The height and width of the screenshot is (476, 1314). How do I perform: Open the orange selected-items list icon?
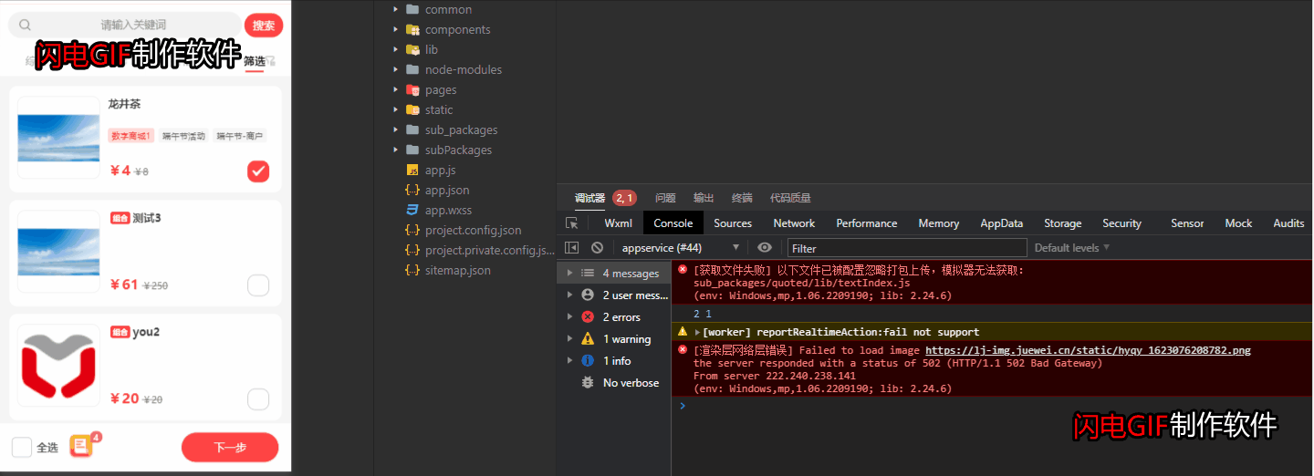(x=81, y=446)
